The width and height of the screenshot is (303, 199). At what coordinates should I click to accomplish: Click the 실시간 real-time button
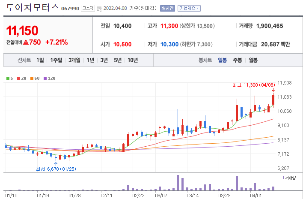click(167, 8)
